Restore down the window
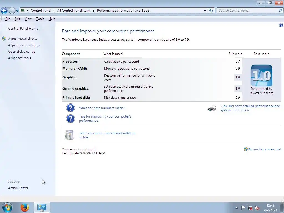 coord(270,3)
